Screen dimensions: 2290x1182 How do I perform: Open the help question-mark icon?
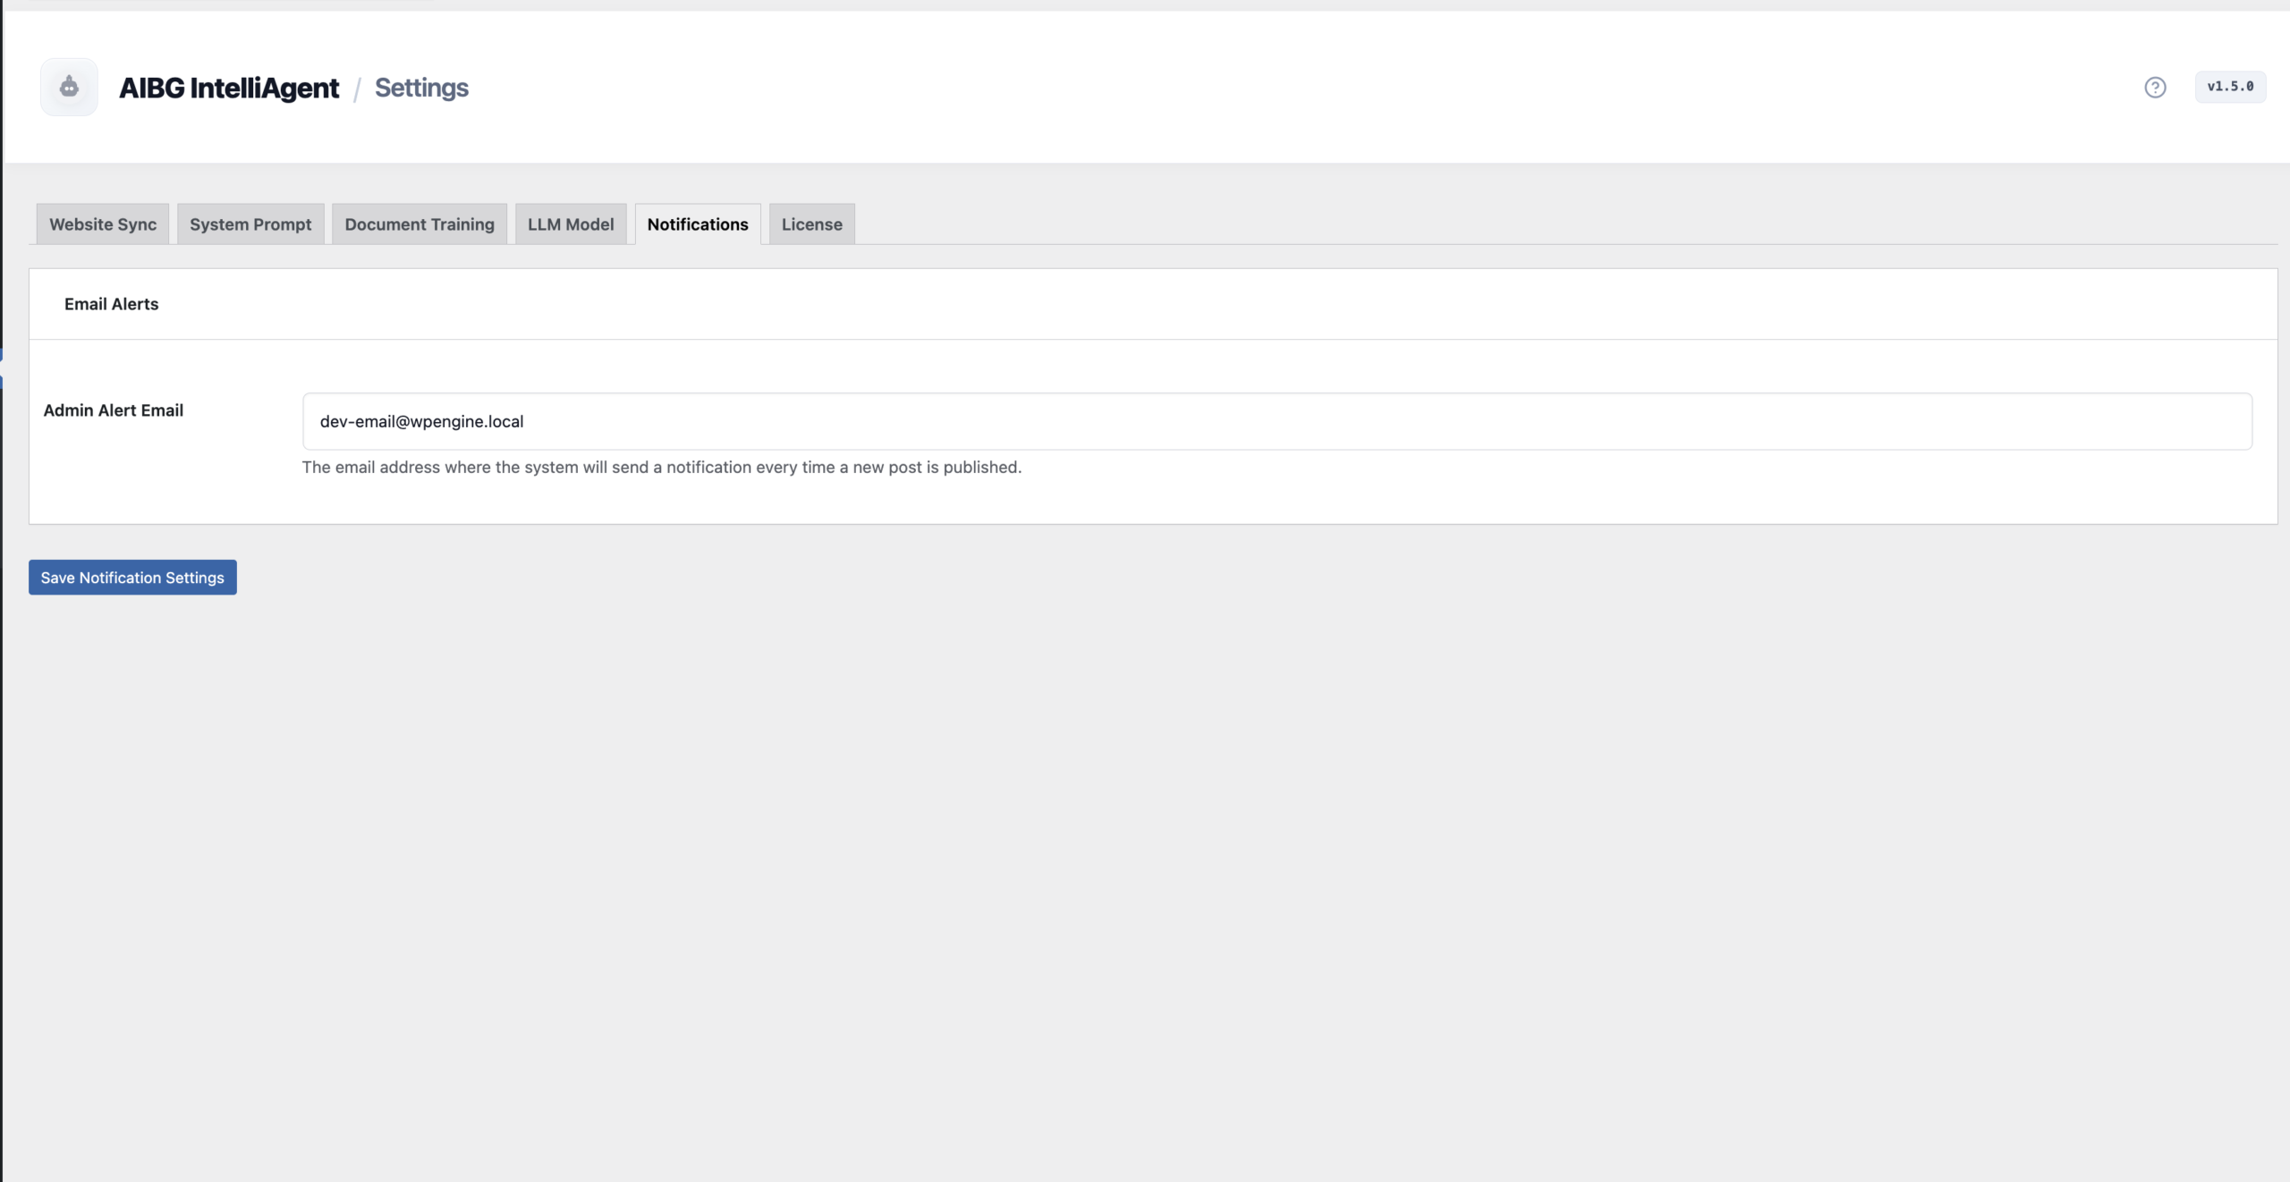pyautogui.click(x=2155, y=87)
